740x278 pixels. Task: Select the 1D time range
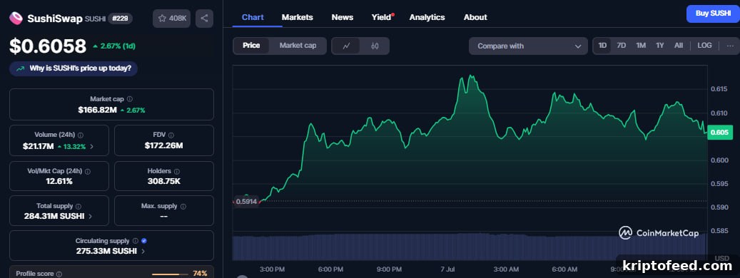click(603, 46)
